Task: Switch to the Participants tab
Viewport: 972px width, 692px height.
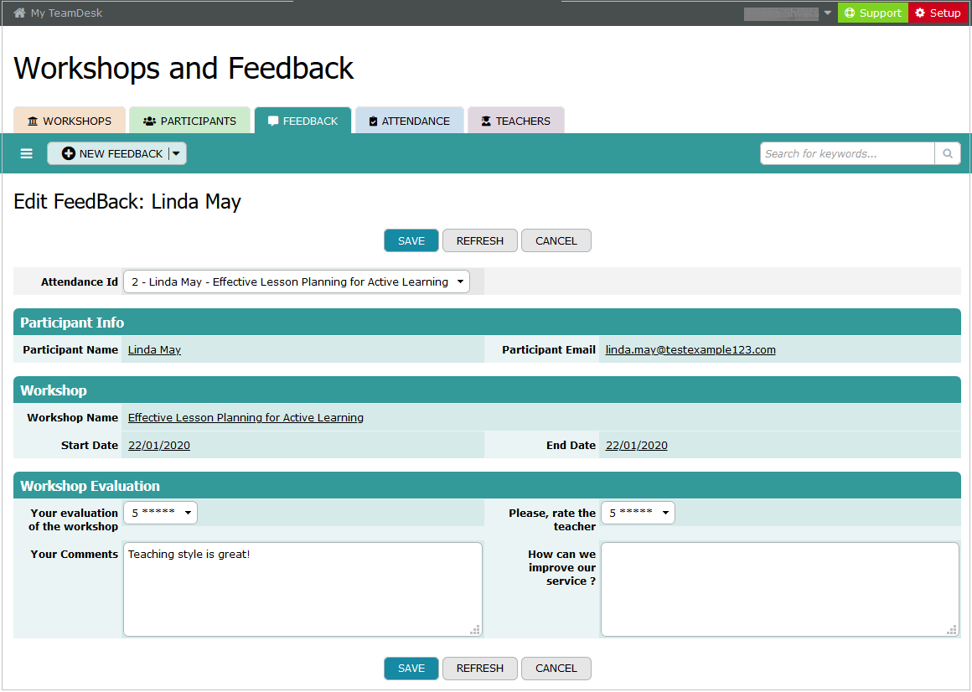Action: point(189,120)
